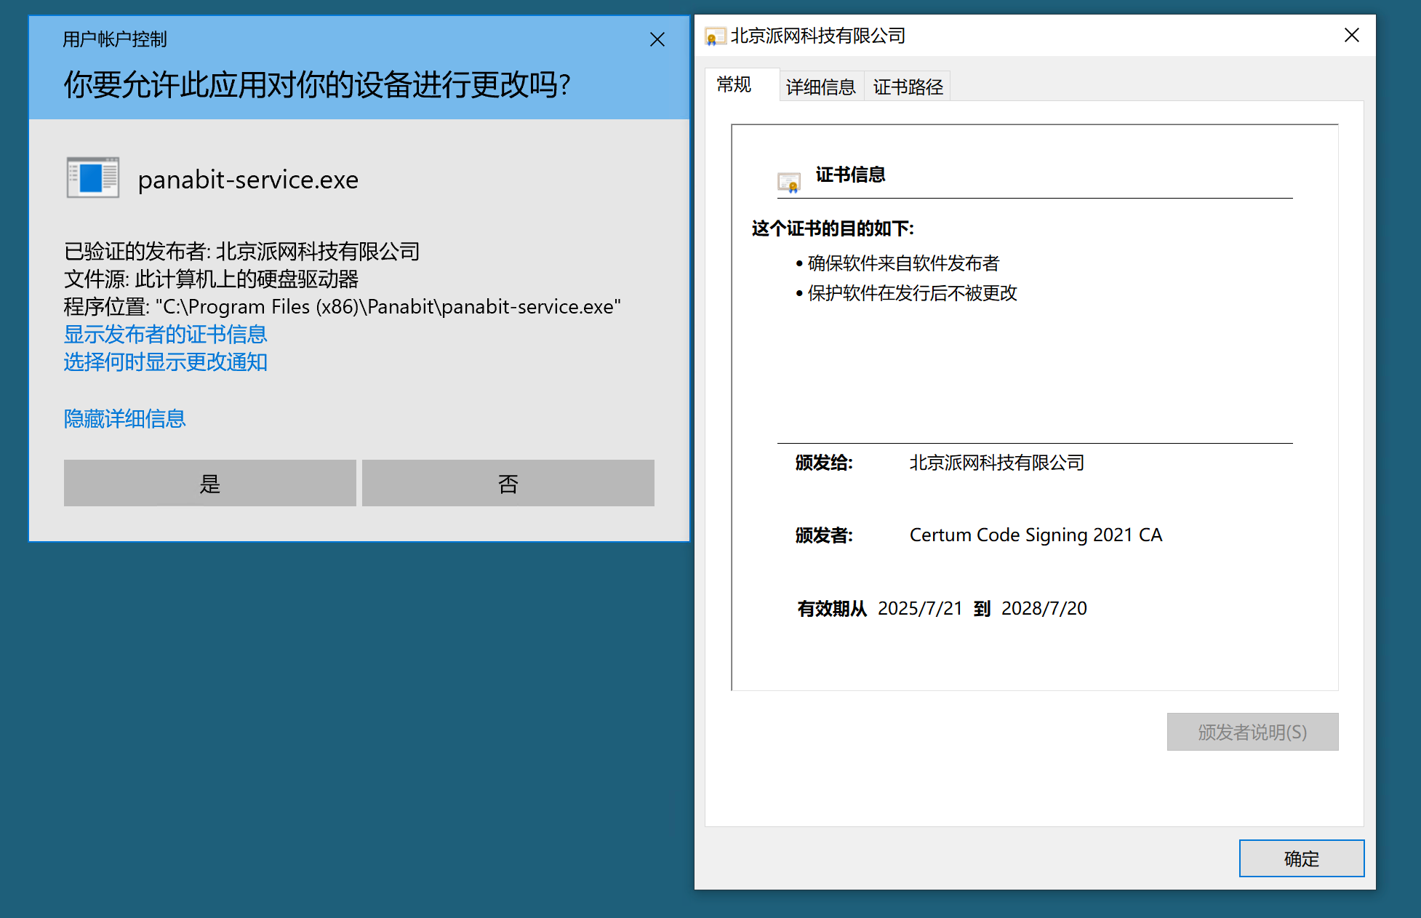
Task: Click the 这个证书的目的如下 label
Action: point(833,228)
